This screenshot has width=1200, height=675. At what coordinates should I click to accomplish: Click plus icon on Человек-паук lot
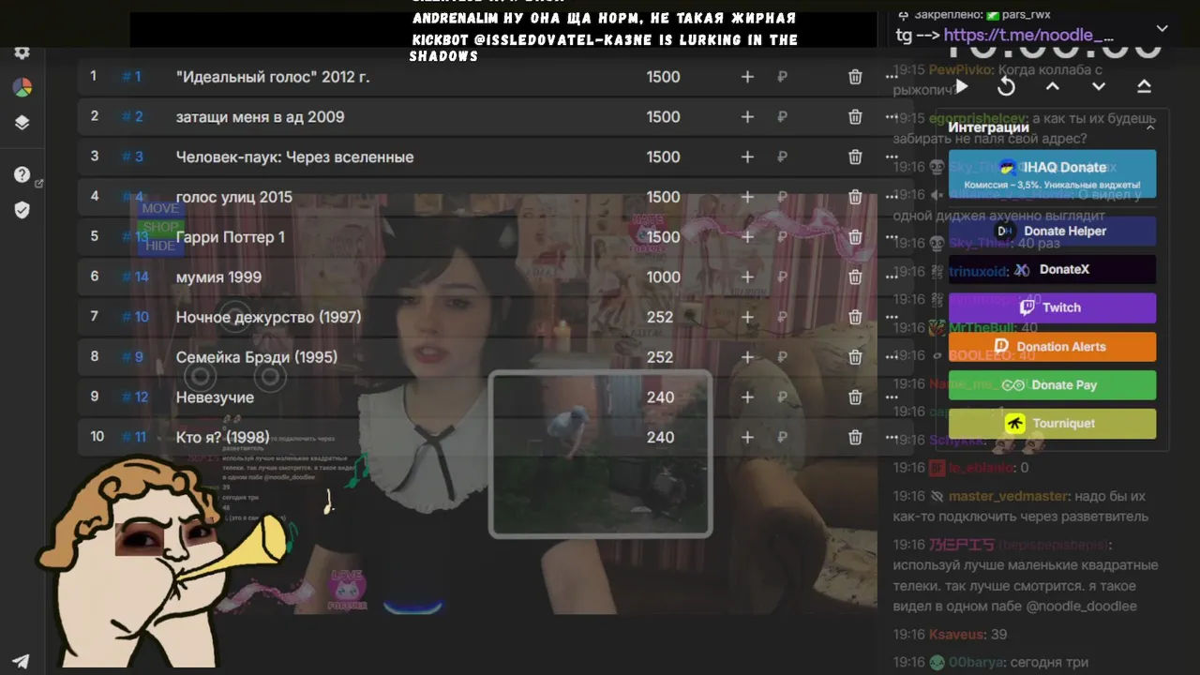(x=747, y=157)
